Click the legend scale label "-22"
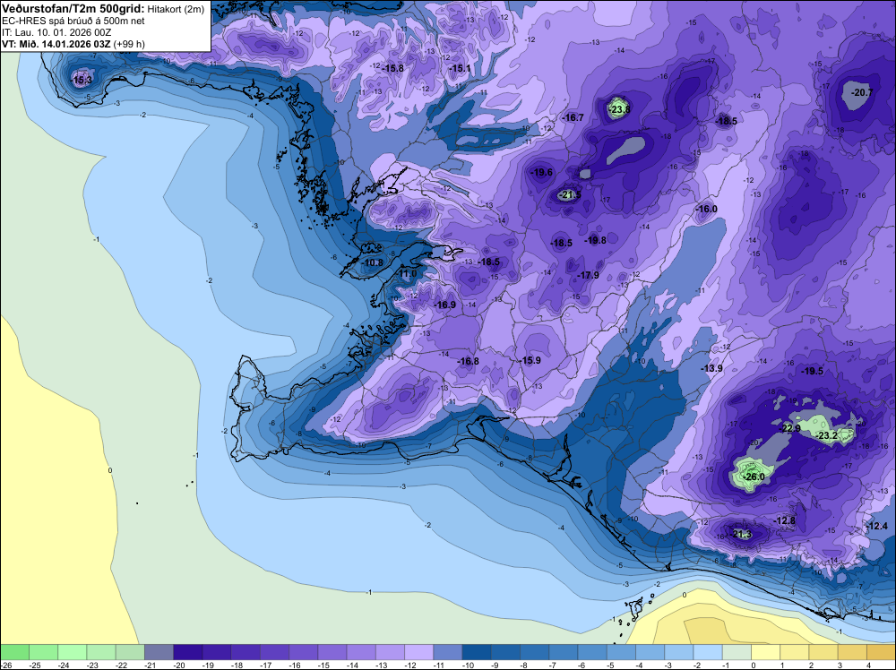Screen dimensions: 896x670 [x=122, y=665]
